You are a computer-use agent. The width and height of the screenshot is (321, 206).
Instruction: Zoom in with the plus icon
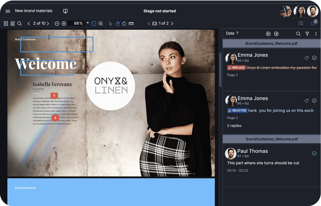[x=64, y=24]
